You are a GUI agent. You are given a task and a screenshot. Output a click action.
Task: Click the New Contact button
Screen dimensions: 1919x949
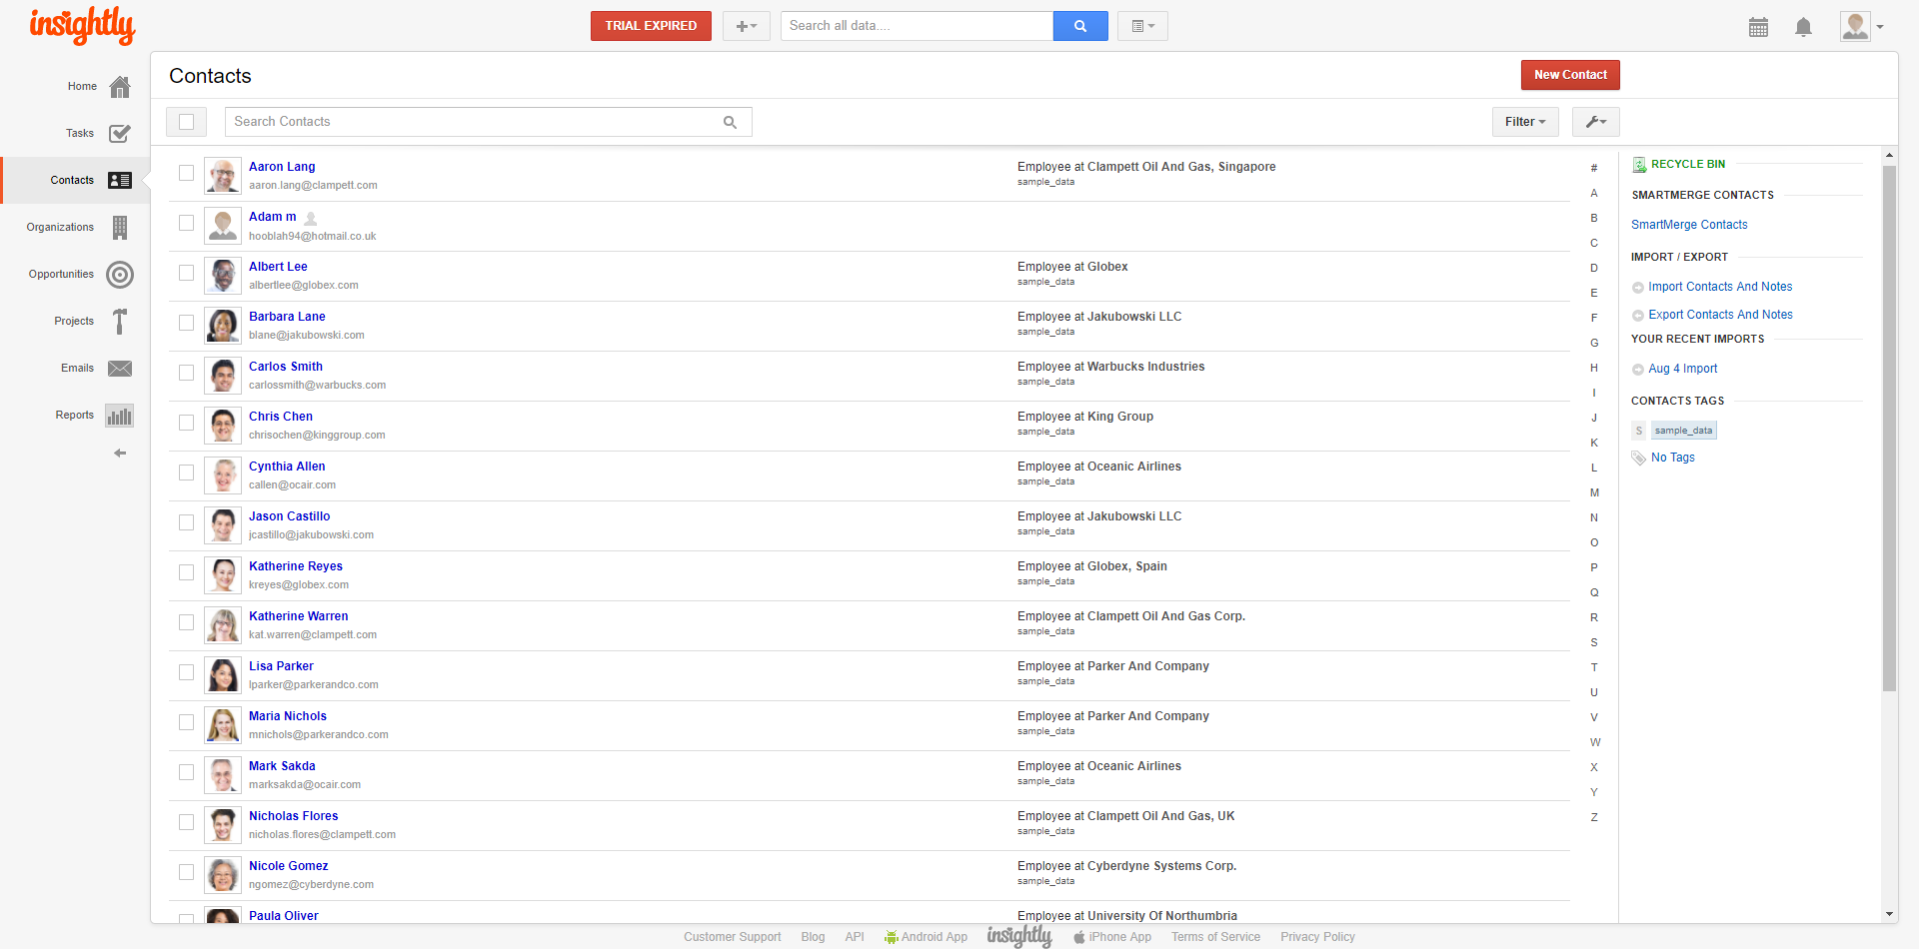1570,75
